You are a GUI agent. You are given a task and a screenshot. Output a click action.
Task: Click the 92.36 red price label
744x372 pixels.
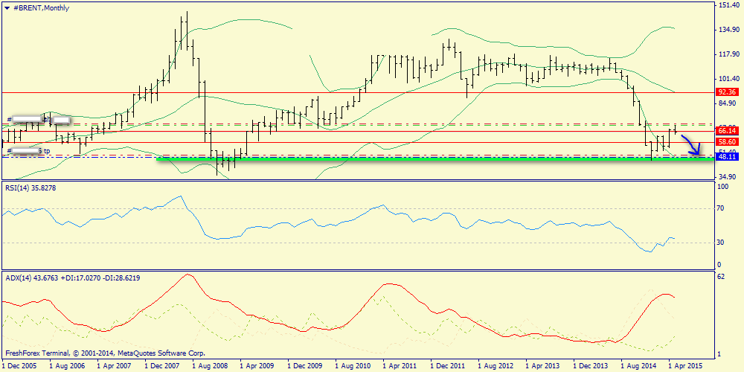726,92
